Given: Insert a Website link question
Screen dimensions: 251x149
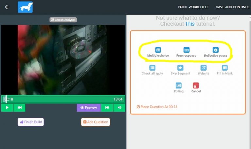Looking at the screenshot, I should click(203, 68).
